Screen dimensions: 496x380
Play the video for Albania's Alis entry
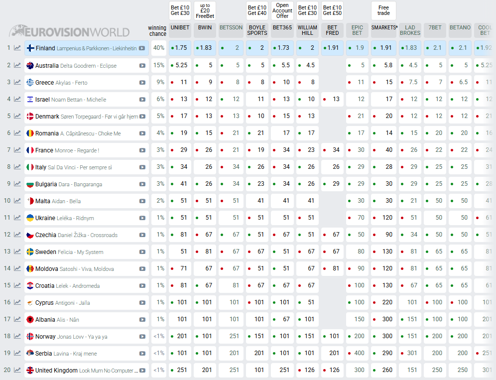(142, 320)
